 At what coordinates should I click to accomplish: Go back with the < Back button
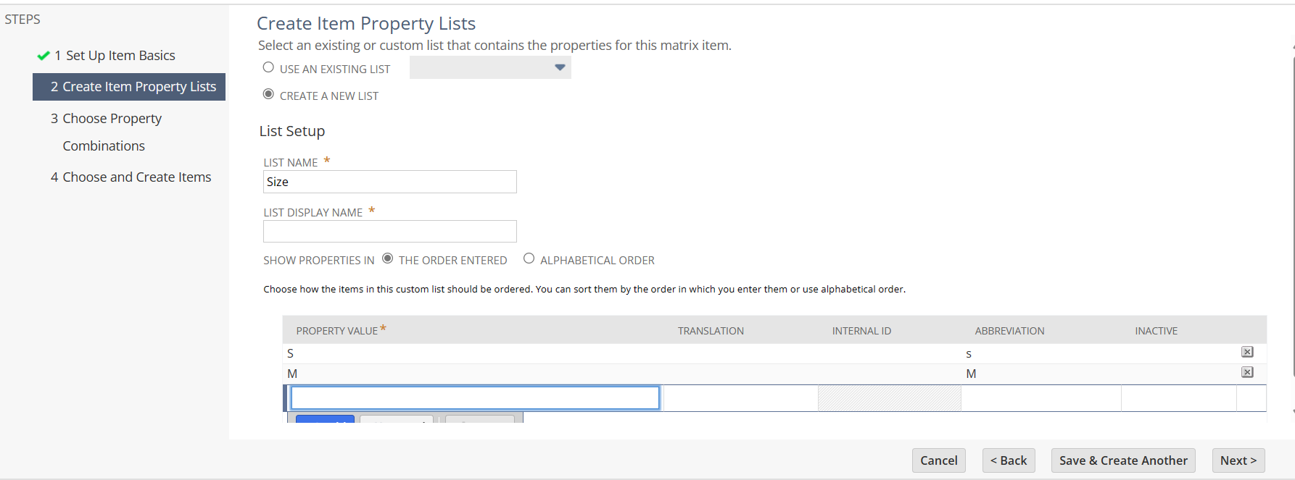pos(1009,460)
